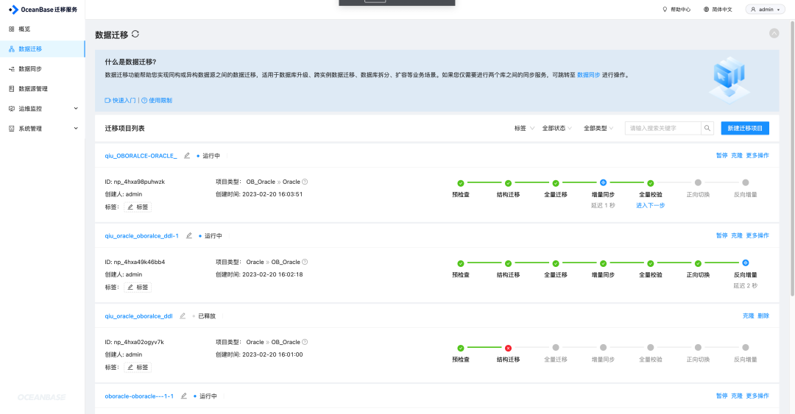Click help icon in the np_4hxa02ogyv7k project type
Screen dimensions: 795x414
point(305,342)
